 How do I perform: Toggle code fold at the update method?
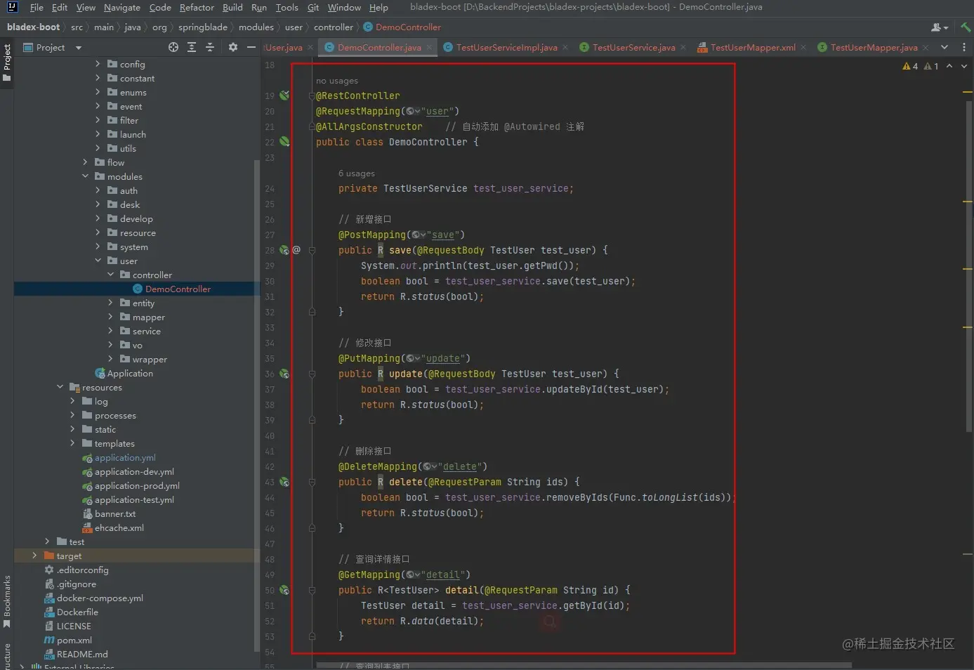click(312, 374)
